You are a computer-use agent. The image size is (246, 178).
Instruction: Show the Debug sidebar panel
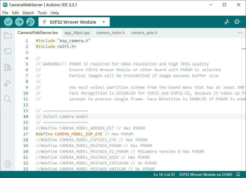[x=8, y=83]
